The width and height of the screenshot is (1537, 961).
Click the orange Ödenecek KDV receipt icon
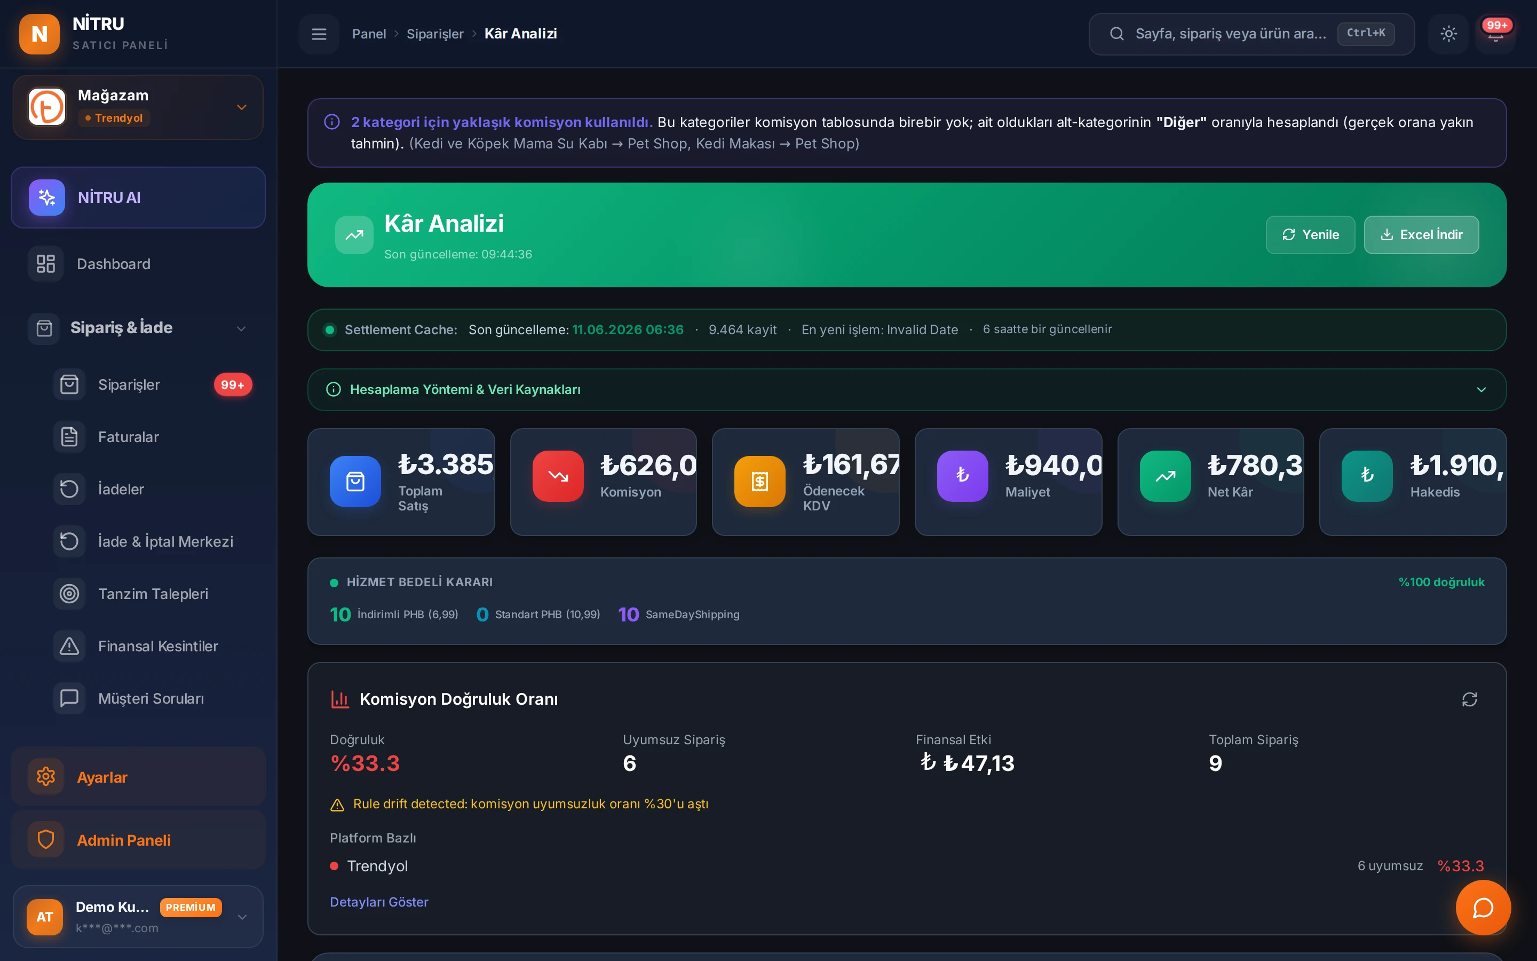pos(759,481)
